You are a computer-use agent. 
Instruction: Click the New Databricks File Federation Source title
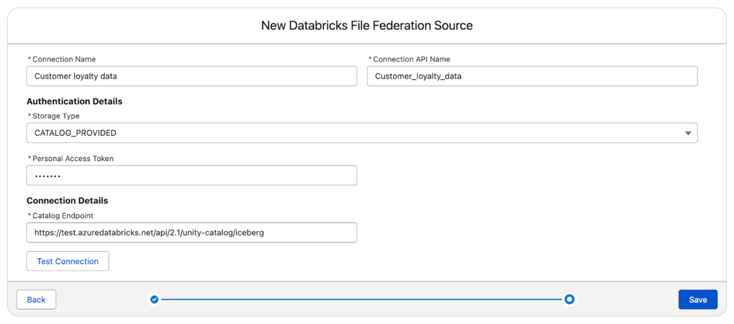point(367,26)
